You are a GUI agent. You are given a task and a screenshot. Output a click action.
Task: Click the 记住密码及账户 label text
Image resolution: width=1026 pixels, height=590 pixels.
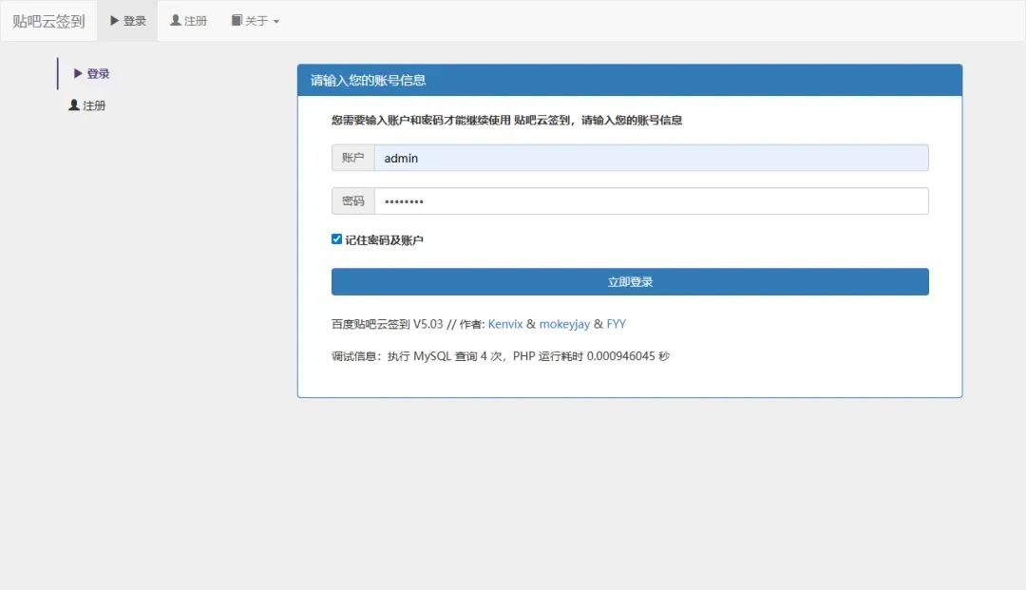pyautogui.click(x=385, y=240)
